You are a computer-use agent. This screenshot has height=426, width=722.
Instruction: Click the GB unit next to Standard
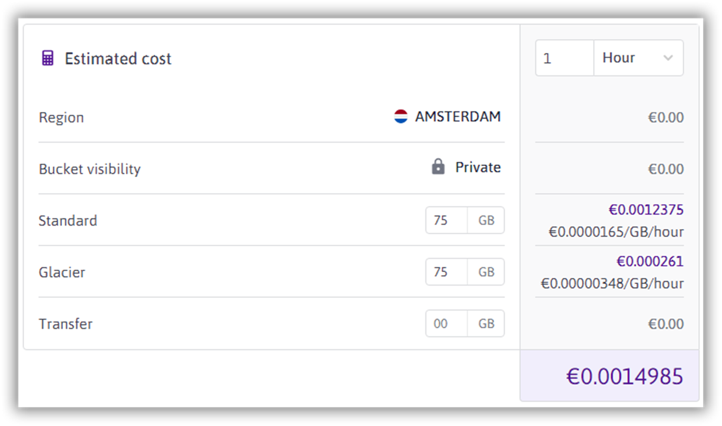tap(486, 220)
